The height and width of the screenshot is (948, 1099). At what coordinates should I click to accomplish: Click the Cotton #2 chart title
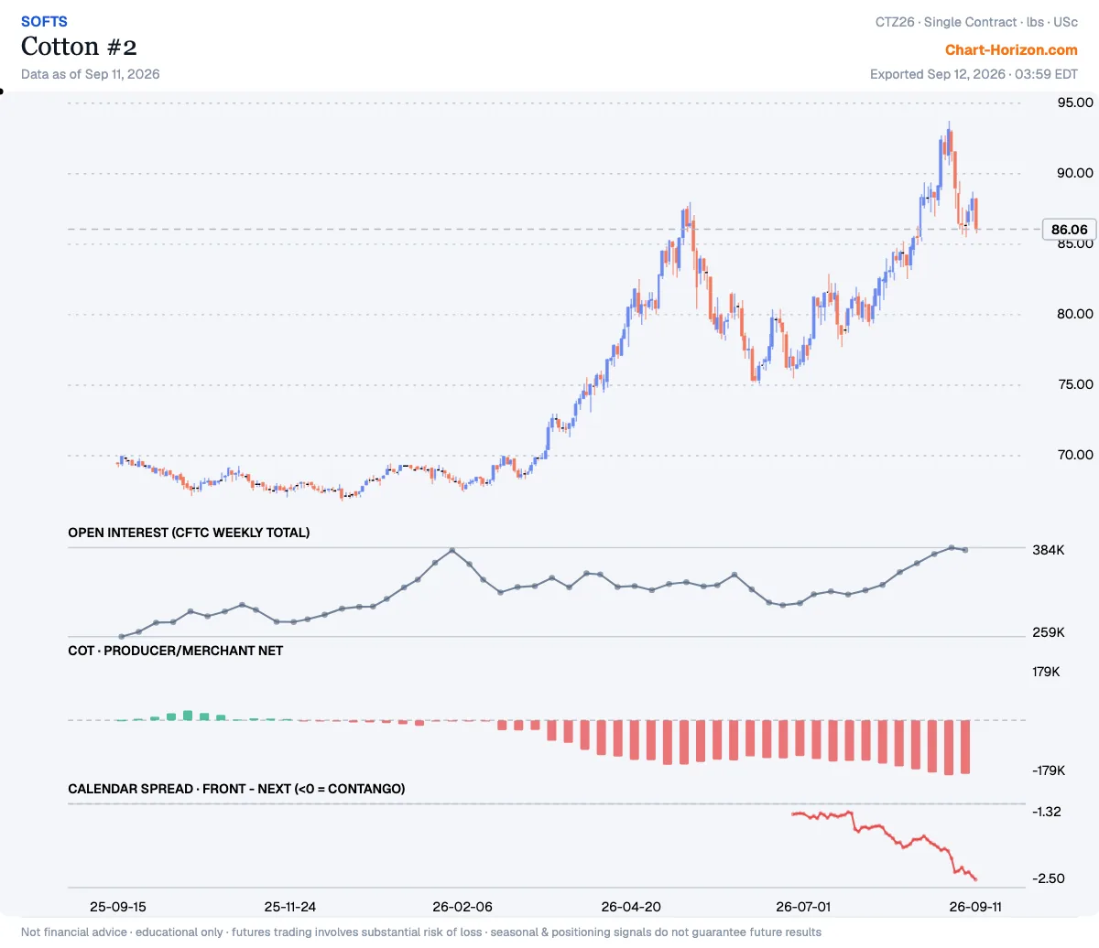coord(79,47)
